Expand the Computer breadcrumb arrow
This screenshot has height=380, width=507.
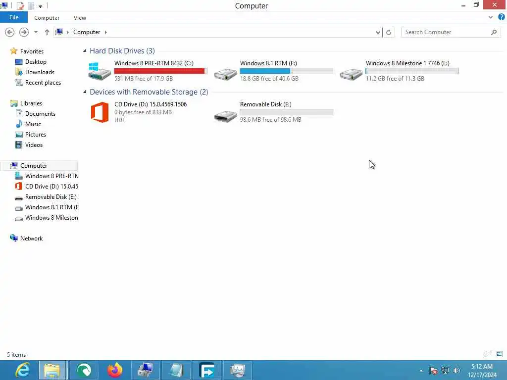point(106,32)
